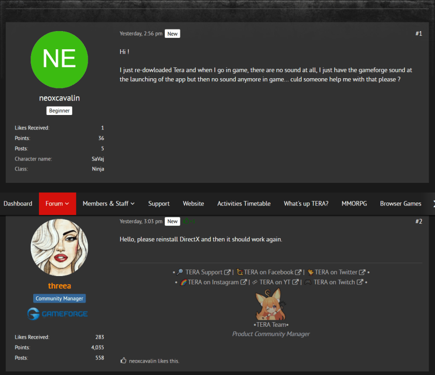Open threea's profile picture
The image size is (435, 375).
(60, 248)
